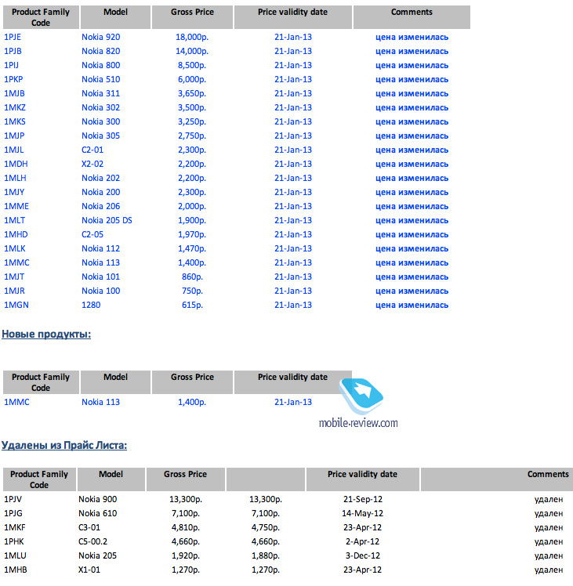
Task: Click product code 1PIJ
Action: click(x=11, y=65)
